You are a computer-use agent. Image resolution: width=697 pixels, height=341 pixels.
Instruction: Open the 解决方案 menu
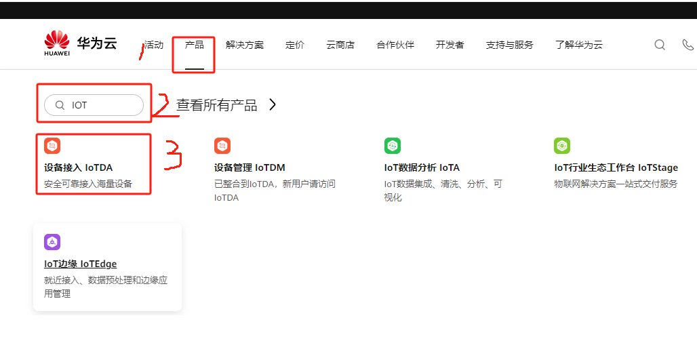(245, 45)
